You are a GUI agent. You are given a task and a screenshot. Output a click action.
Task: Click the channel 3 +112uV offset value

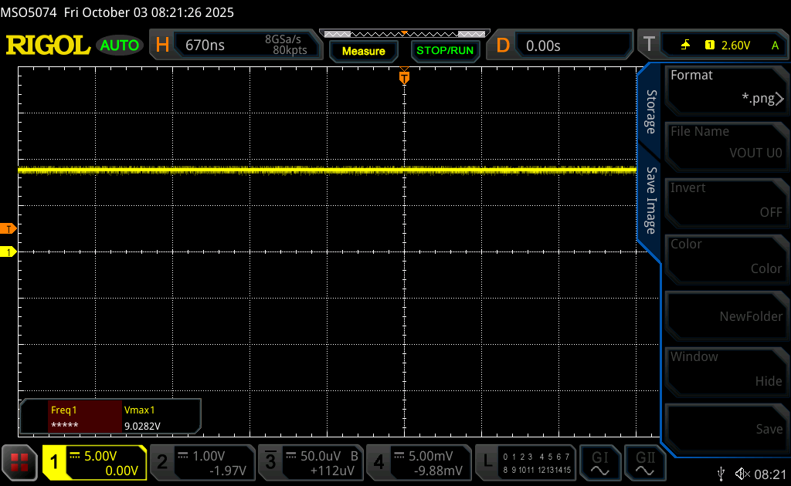332,471
